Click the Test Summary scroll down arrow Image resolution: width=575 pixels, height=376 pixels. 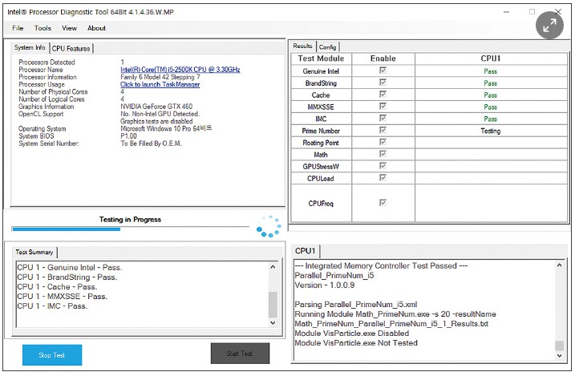click(x=273, y=323)
